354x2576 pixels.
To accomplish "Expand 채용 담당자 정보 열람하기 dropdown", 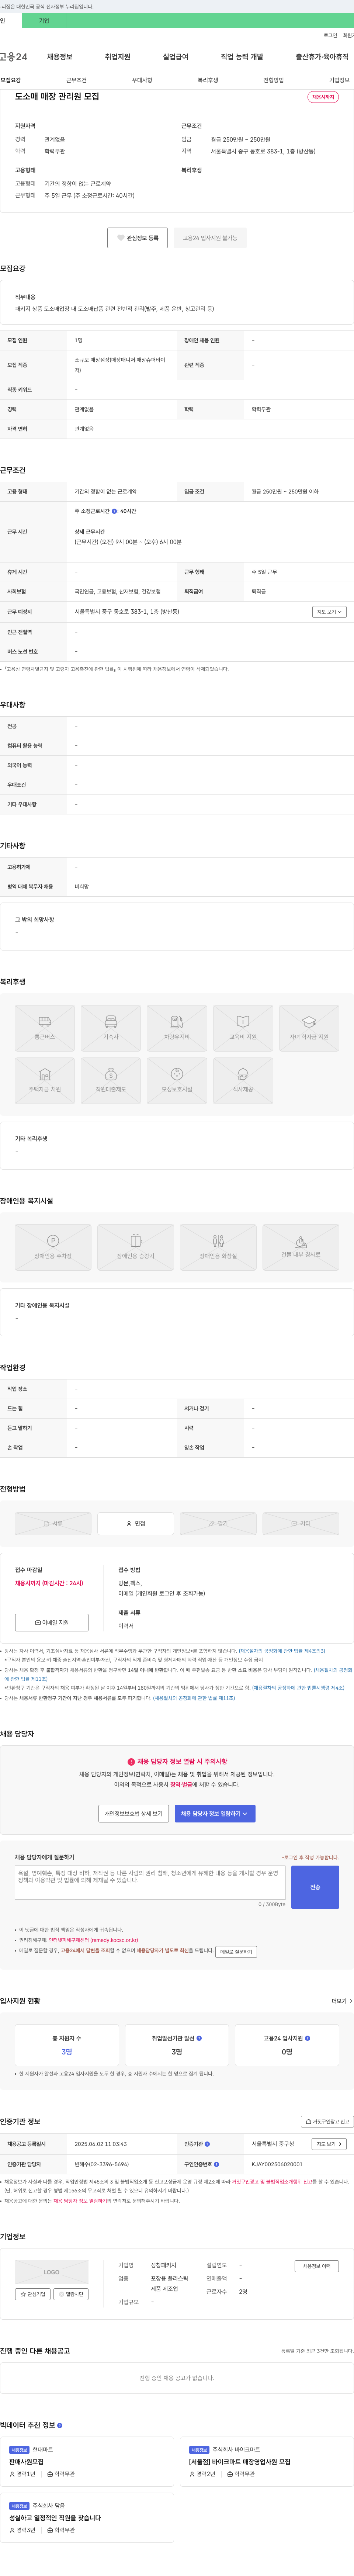I will [215, 1813].
